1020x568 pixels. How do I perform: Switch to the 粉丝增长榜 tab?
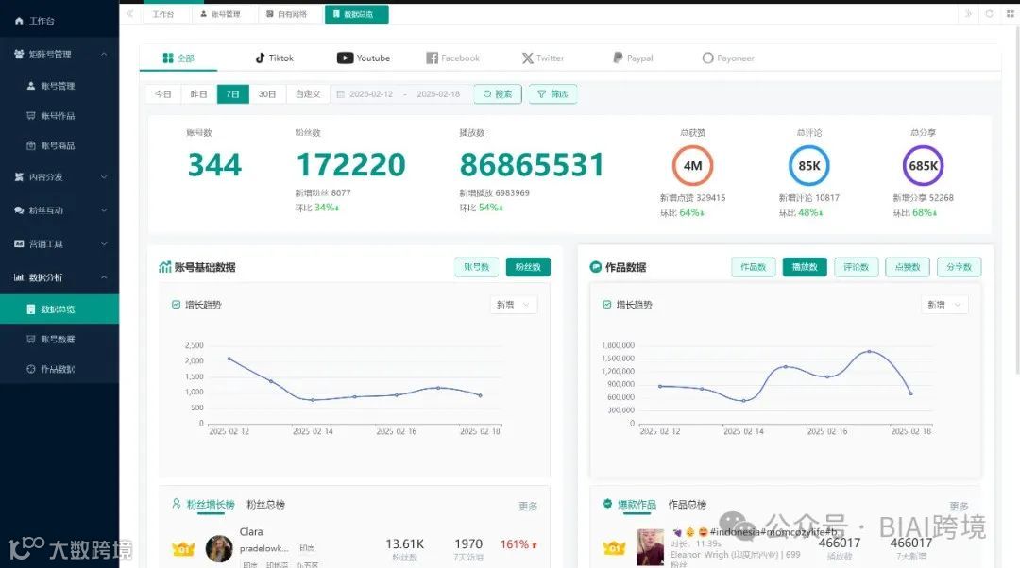(x=211, y=504)
